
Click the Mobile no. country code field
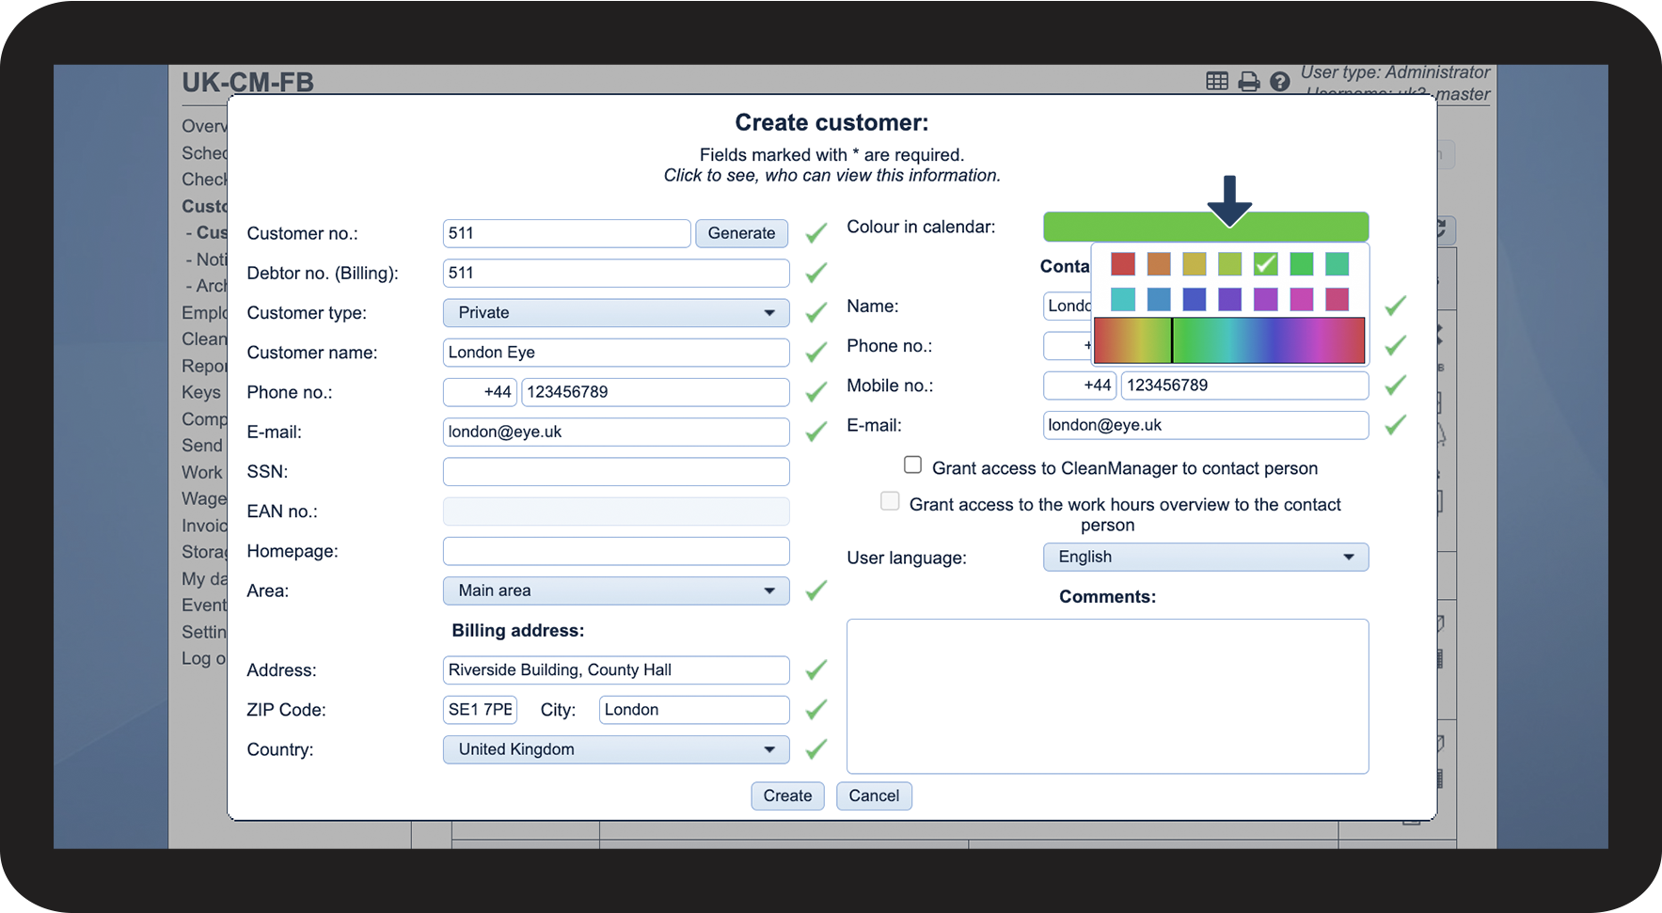pyautogui.click(x=1080, y=386)
